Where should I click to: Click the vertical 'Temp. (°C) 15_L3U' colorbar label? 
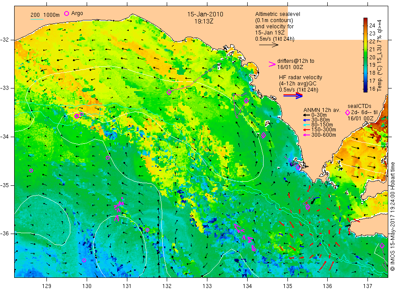379,55
